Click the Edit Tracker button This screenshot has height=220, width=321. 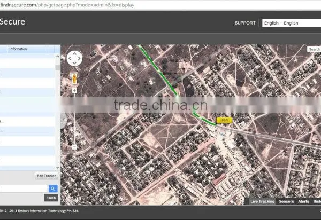(x=46, y=176)
